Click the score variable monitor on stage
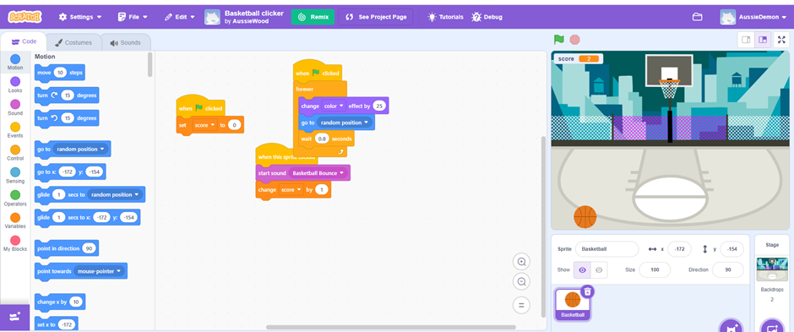Viewport: 794px width, 332px height. tap(579, 58)
